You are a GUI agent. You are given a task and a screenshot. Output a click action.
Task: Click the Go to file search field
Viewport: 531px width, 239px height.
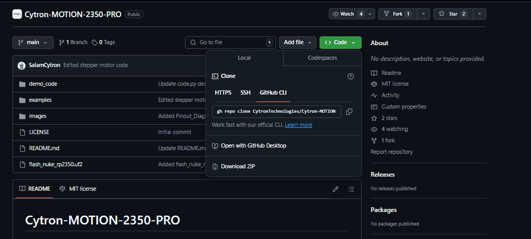[230, 43]
